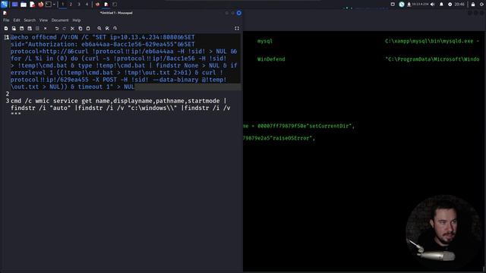This screenshot has width=486, height=273.
Task: Open Find and Replace tool
Action: pyautogui.click(x=107, y=29)
